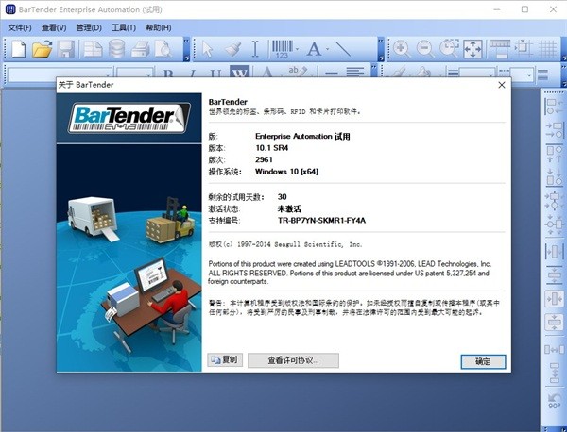
Task: Choose the format painter brush tool
Action: point(232,48)
